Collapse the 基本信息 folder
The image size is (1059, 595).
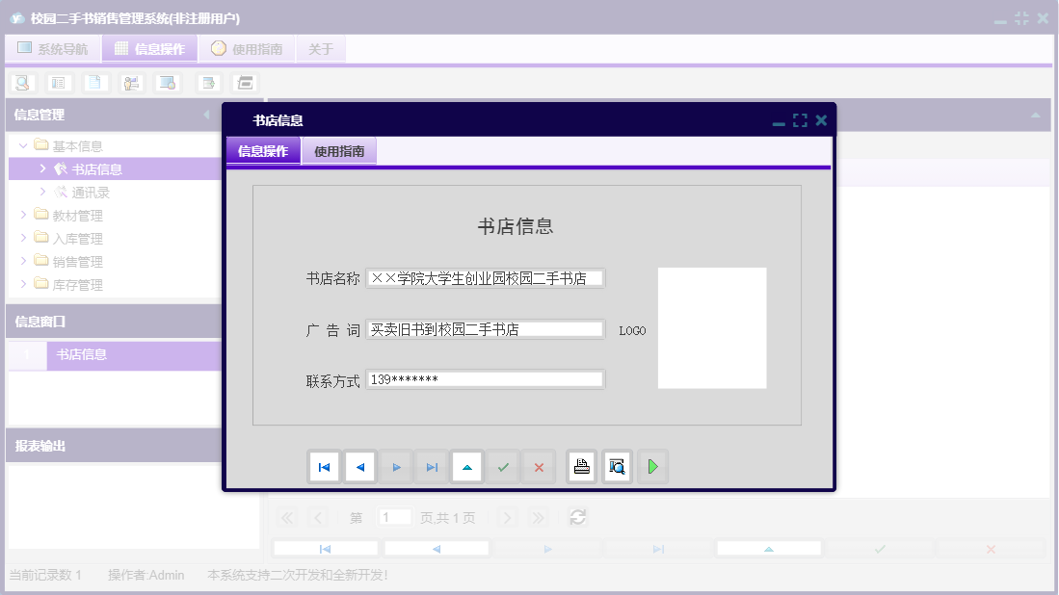point(21,144)
